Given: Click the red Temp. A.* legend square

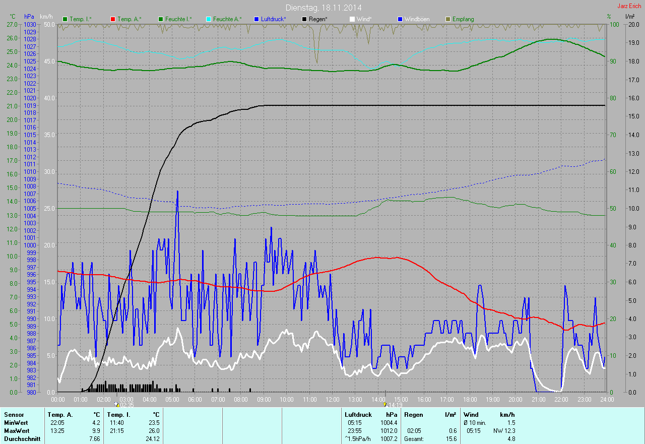Looking at the screenshot, I should click(112, 19).
